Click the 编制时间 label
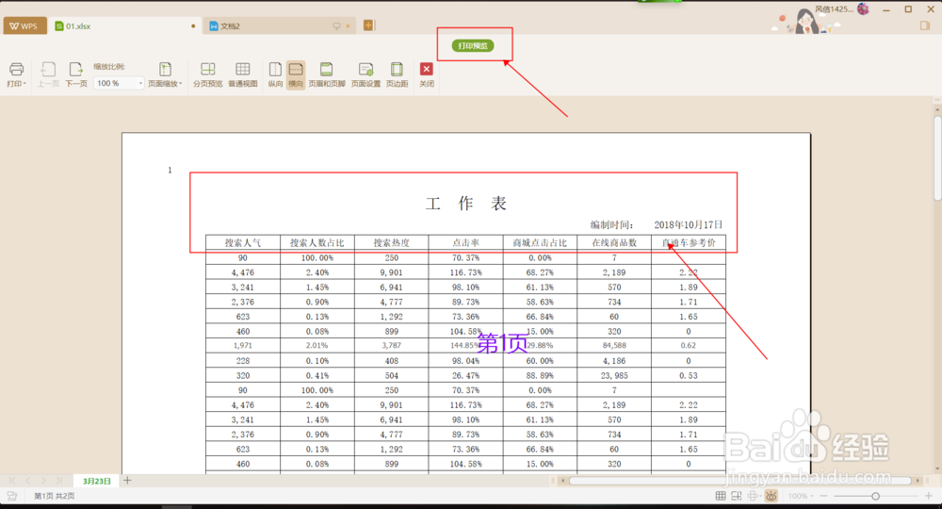The height and width of the screenshot is (509, 942). pyautogui.click(x=611, y=224)
